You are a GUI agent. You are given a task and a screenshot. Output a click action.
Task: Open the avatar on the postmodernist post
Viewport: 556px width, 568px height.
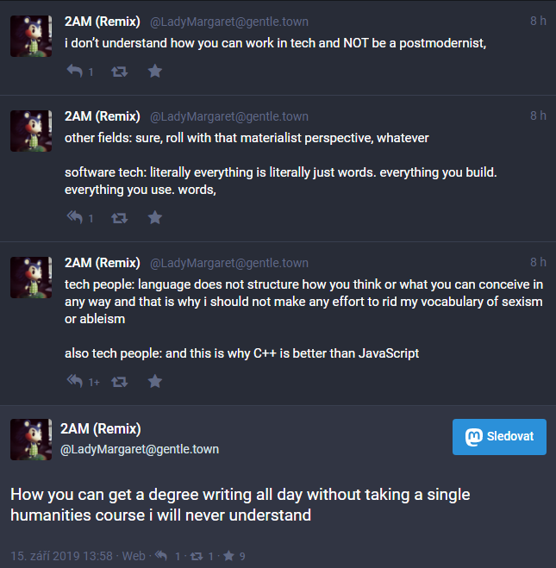31,37
